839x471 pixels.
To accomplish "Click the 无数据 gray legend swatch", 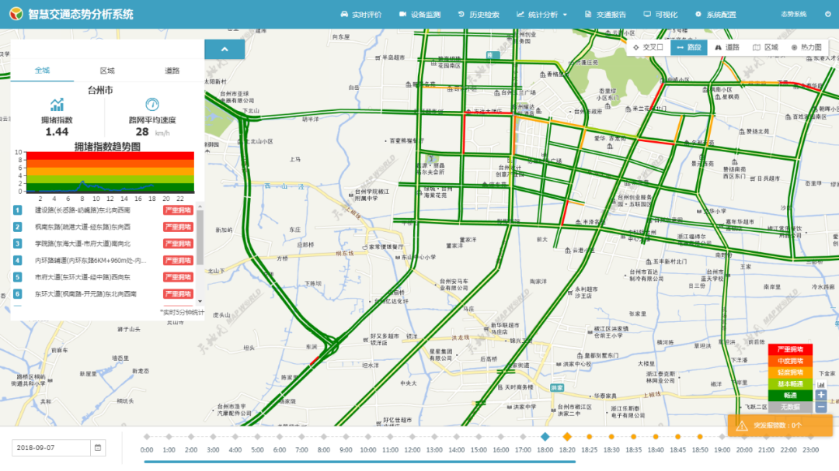I will coord(790,407).
